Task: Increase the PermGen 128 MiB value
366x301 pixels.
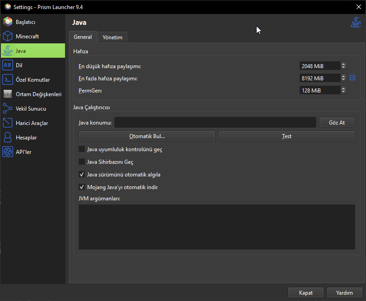Action: (x=343, y=88)
